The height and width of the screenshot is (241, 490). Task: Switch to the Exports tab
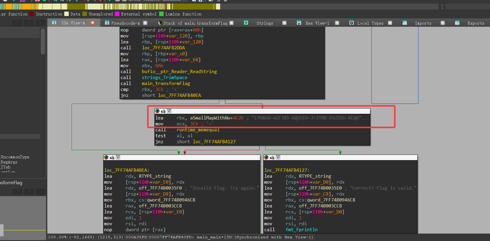click(x=475, y=23)
